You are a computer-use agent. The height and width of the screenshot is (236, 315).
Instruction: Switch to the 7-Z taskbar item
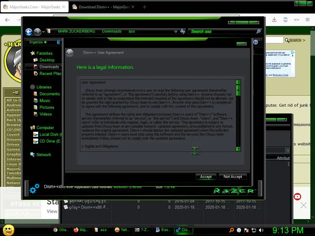142,230
